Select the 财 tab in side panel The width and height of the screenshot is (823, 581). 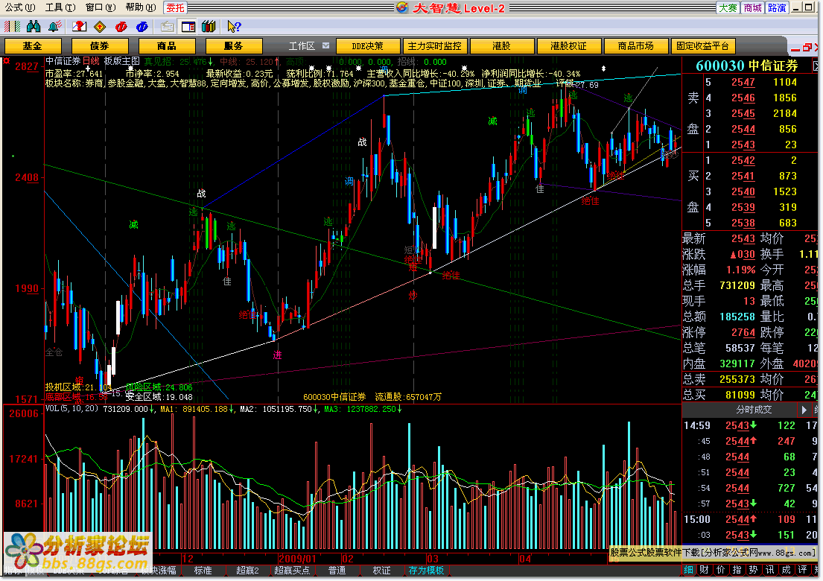(705, 569)
